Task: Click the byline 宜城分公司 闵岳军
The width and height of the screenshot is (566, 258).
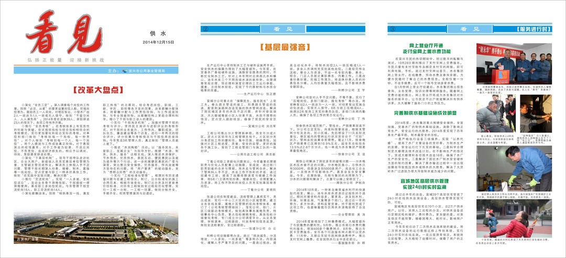Action: (x=259, y=127)
